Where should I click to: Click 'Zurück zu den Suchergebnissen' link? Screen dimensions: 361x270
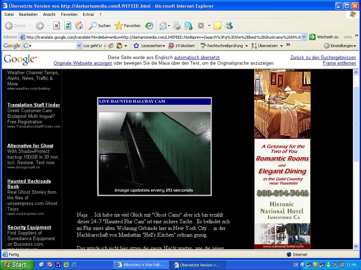click(323, 57)
